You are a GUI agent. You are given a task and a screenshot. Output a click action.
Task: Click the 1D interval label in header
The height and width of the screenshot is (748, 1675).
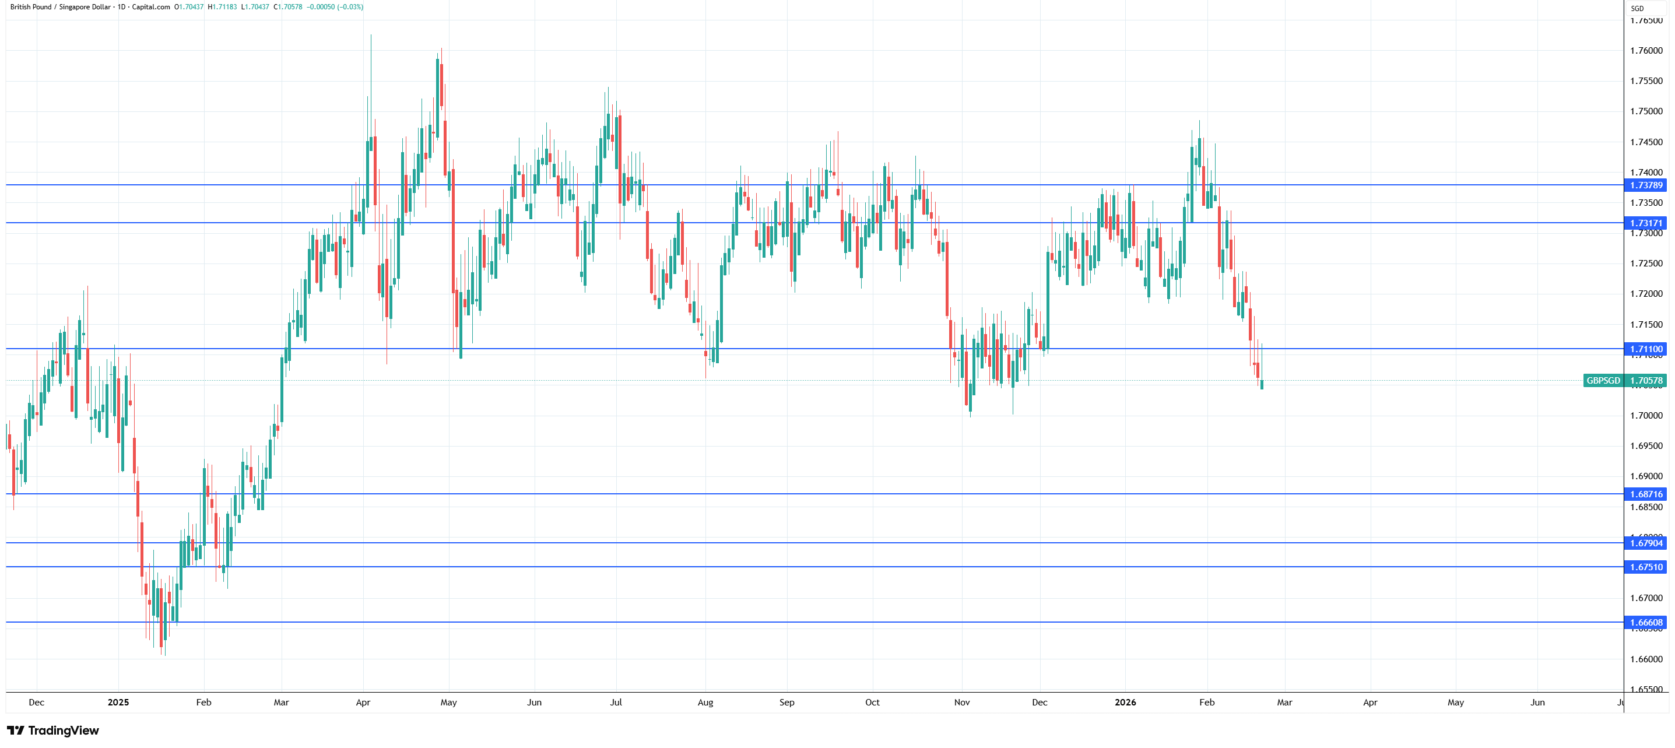tap(121, 7)
